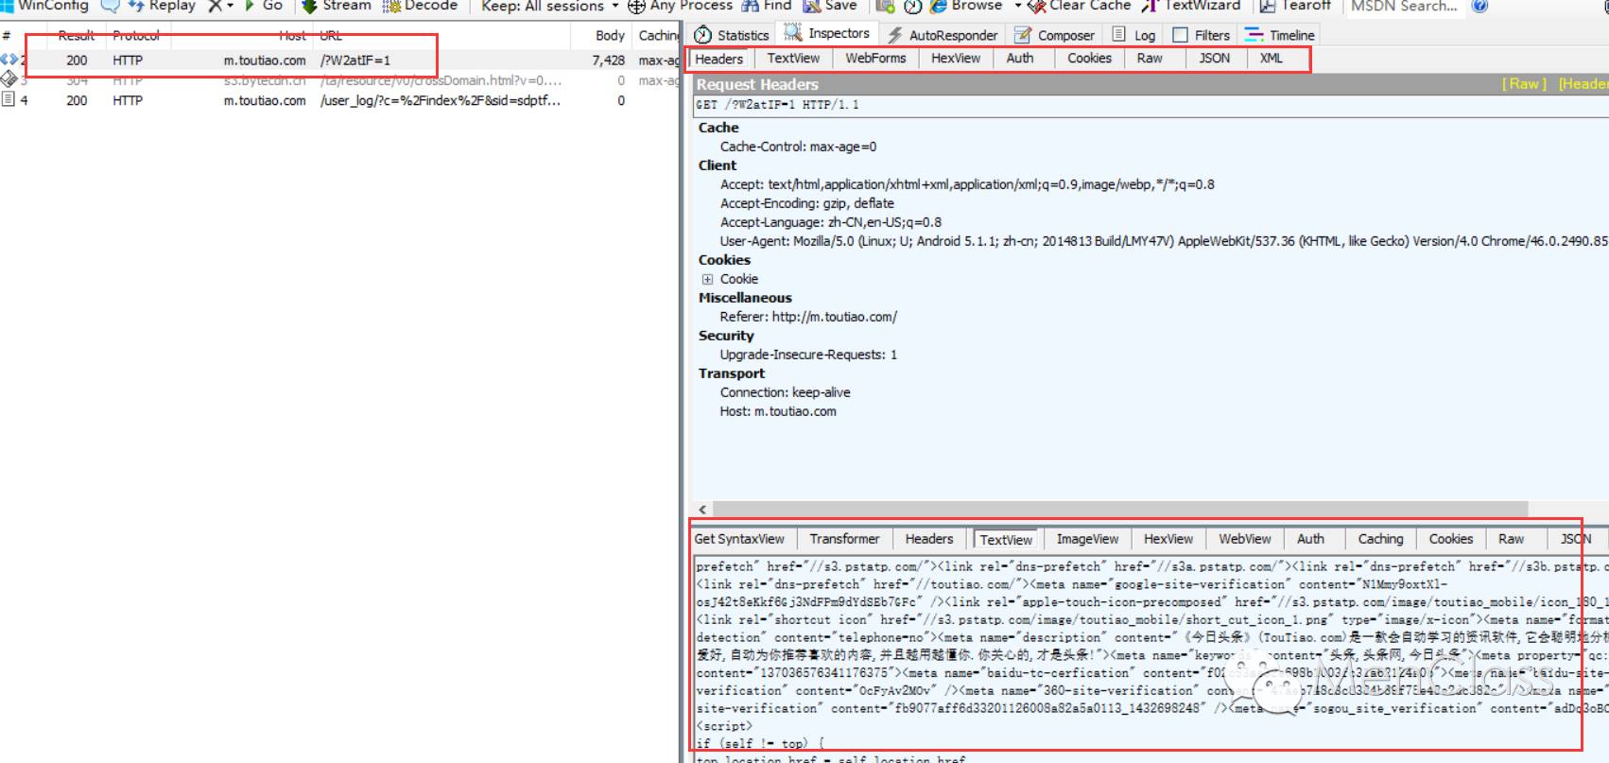Open the TextWizard tool
1609x763 pixels.
1191,6
